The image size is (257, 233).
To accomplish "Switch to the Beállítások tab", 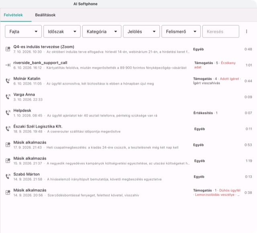I will point(45,15).
